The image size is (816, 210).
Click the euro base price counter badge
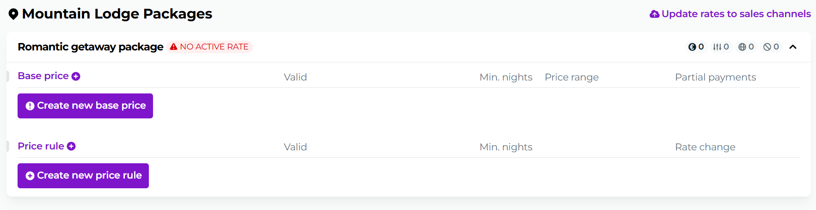(x=696, y=47)
